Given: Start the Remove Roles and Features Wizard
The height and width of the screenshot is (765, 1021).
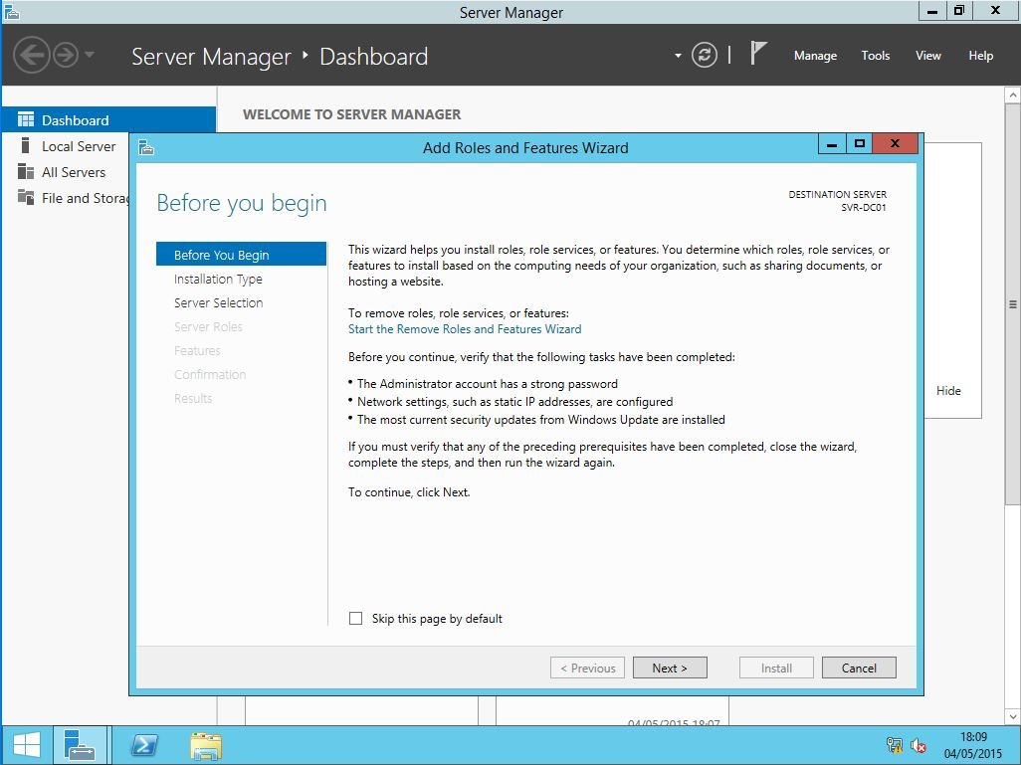Looking at the screenshot, I should click(465, 329).
